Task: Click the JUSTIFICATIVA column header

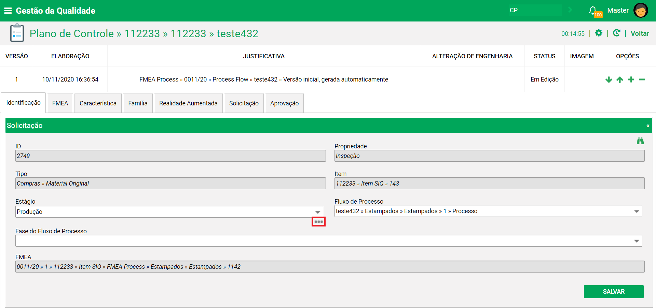Action: tap(263, 56)
